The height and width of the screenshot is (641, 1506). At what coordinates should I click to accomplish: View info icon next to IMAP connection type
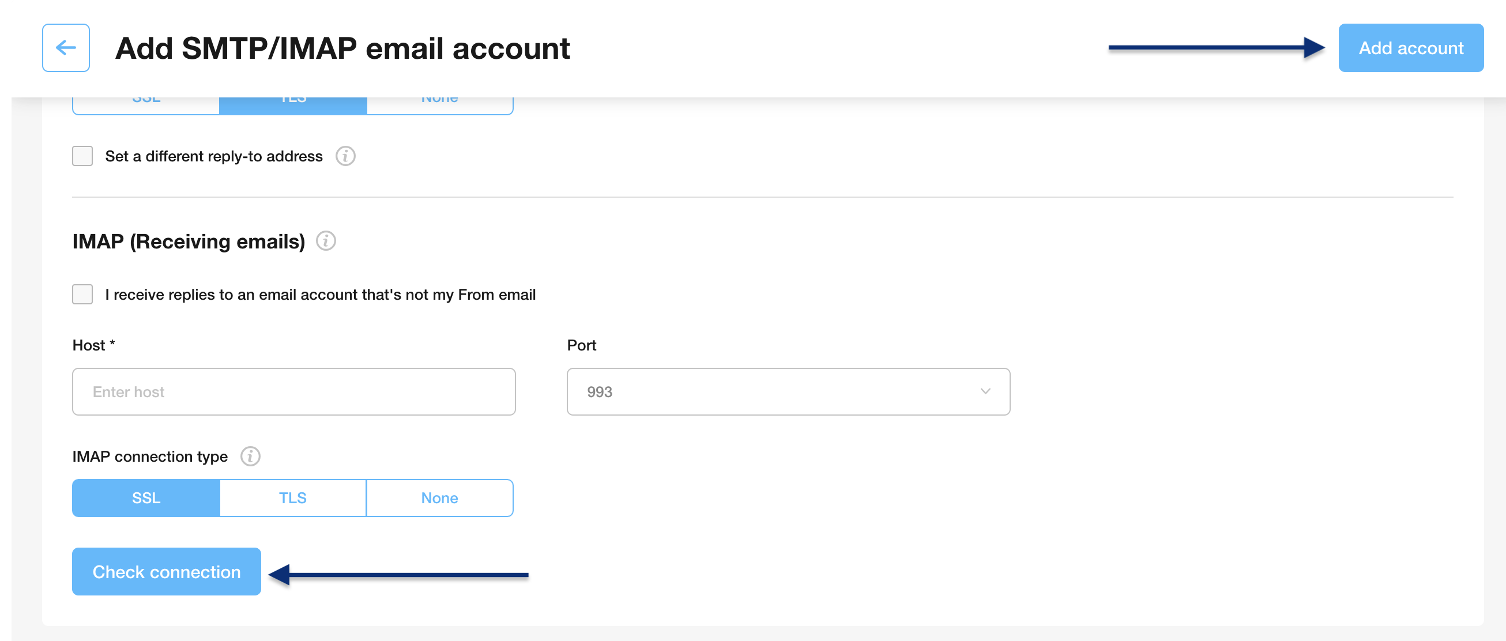[250, 456]
